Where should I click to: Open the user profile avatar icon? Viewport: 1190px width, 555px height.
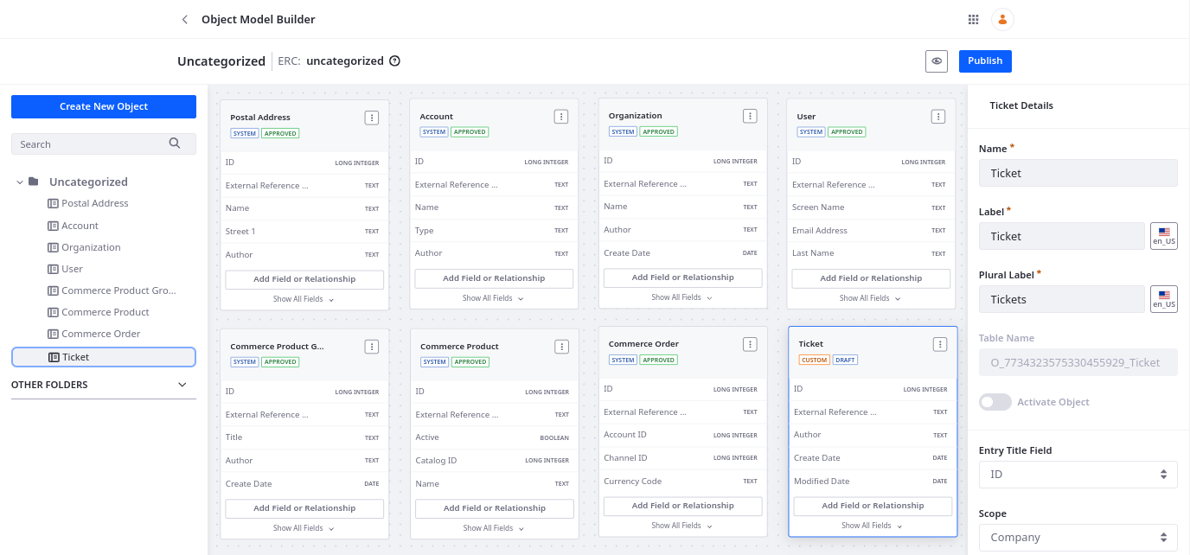tap(1002, 19)
